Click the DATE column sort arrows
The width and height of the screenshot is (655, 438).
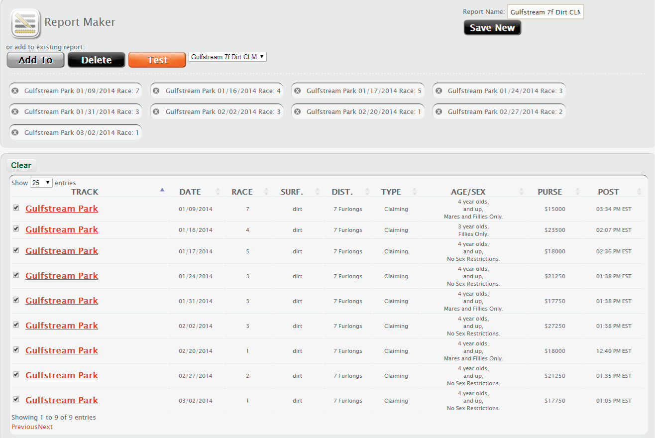click(x=218, y=192)
